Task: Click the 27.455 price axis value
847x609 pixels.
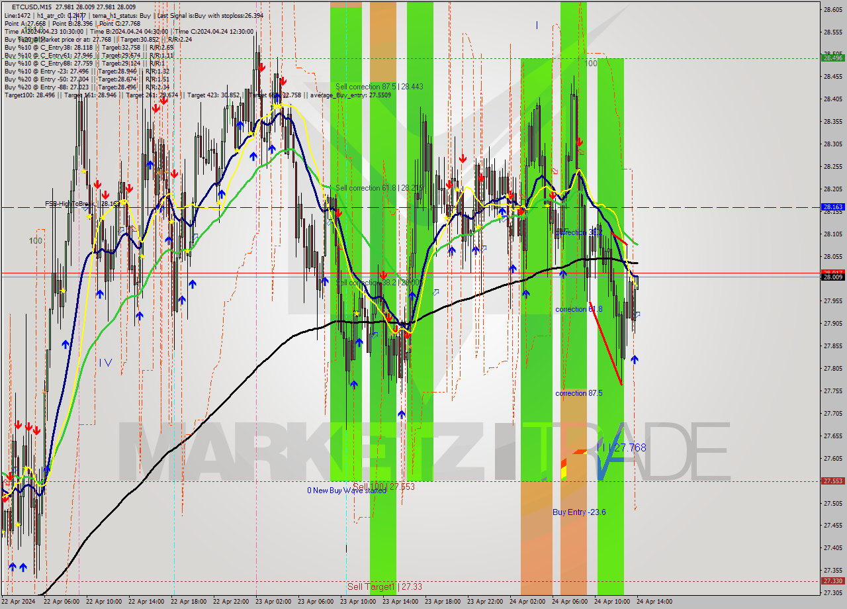Action: coord(832,526)
